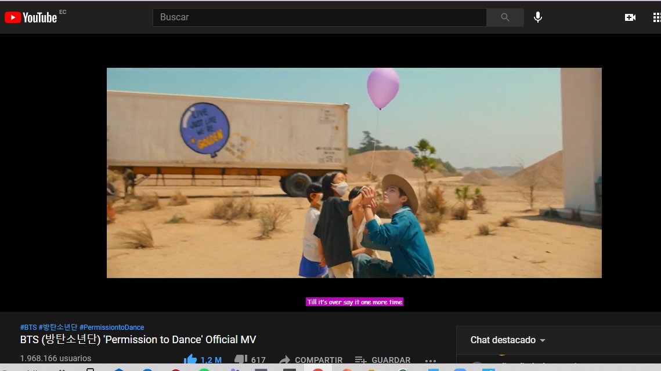
Task: Open the #BTS hashtag link
Action: 28,327
